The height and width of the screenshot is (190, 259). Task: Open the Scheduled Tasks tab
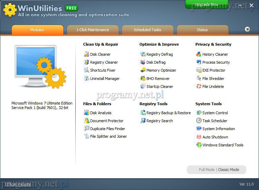[147, 30]
